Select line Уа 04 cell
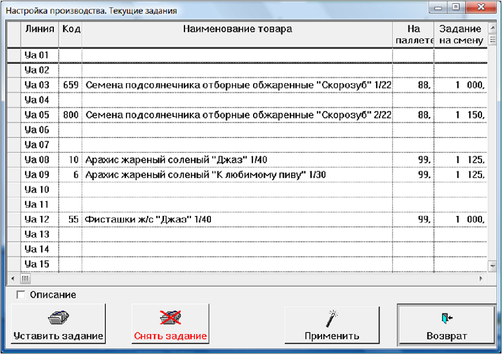Screen dimensions: 502x354 [40, 100]
